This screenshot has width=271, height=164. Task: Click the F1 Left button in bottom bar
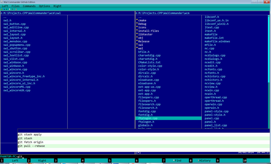tap(15, 161)
